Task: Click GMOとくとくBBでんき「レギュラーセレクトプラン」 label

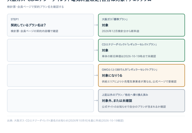Action: point(129,70)
